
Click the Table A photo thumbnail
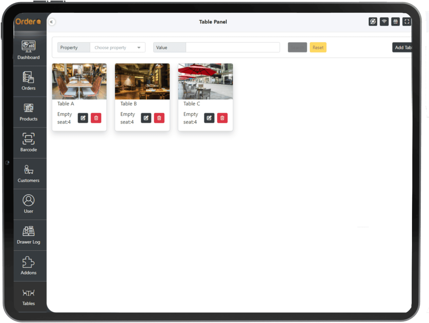pyautogui.click(x=80, y=81)
